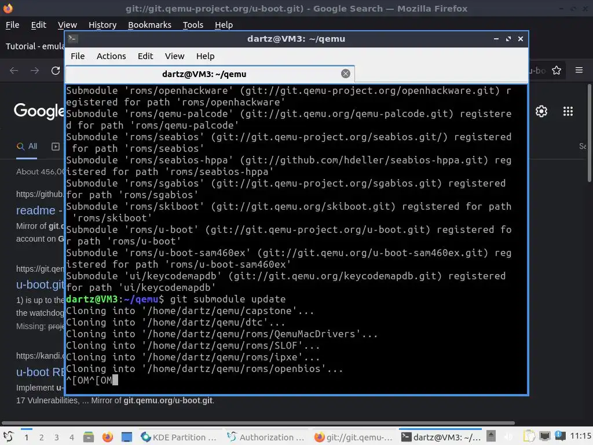The image size is (593, 445).
Task: Open Firefox File menu
Action: 13,25
